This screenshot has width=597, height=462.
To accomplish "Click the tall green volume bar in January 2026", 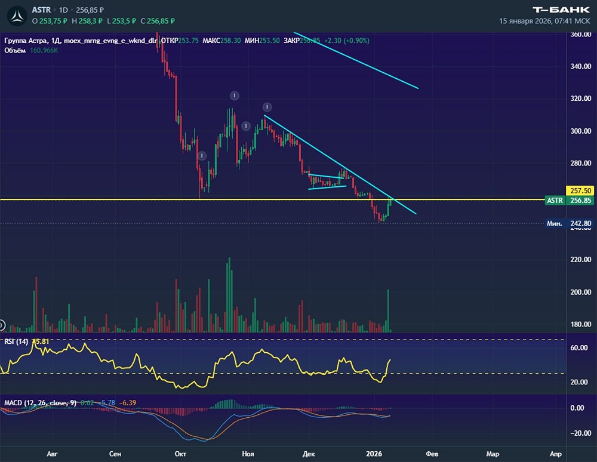I will [x=389, y=311].
